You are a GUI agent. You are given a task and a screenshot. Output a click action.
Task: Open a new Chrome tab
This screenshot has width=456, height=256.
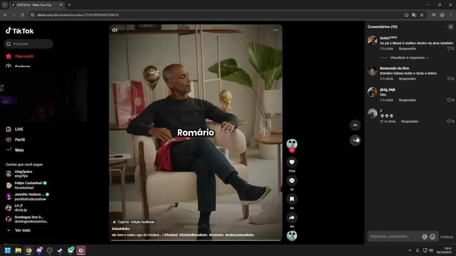click(69, 5)
